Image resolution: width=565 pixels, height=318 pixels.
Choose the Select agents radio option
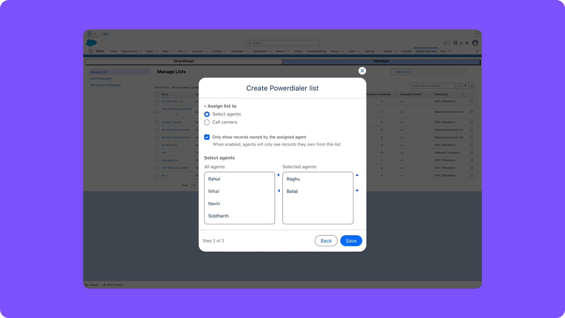(x=207, y=114)
